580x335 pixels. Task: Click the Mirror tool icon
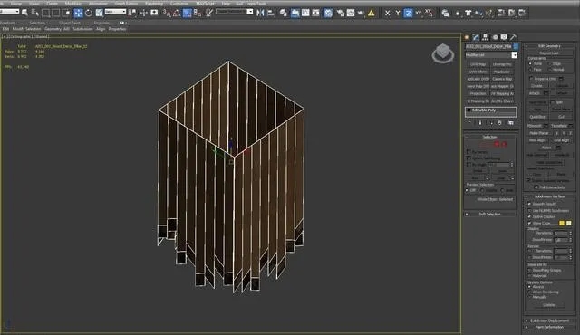260,14
